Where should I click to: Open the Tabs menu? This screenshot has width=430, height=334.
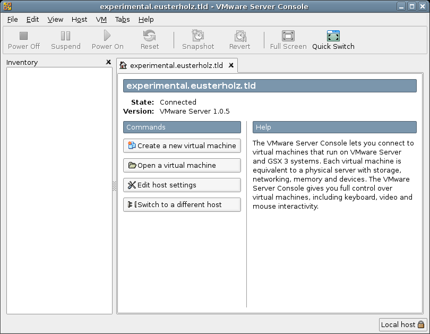point(122,19)
